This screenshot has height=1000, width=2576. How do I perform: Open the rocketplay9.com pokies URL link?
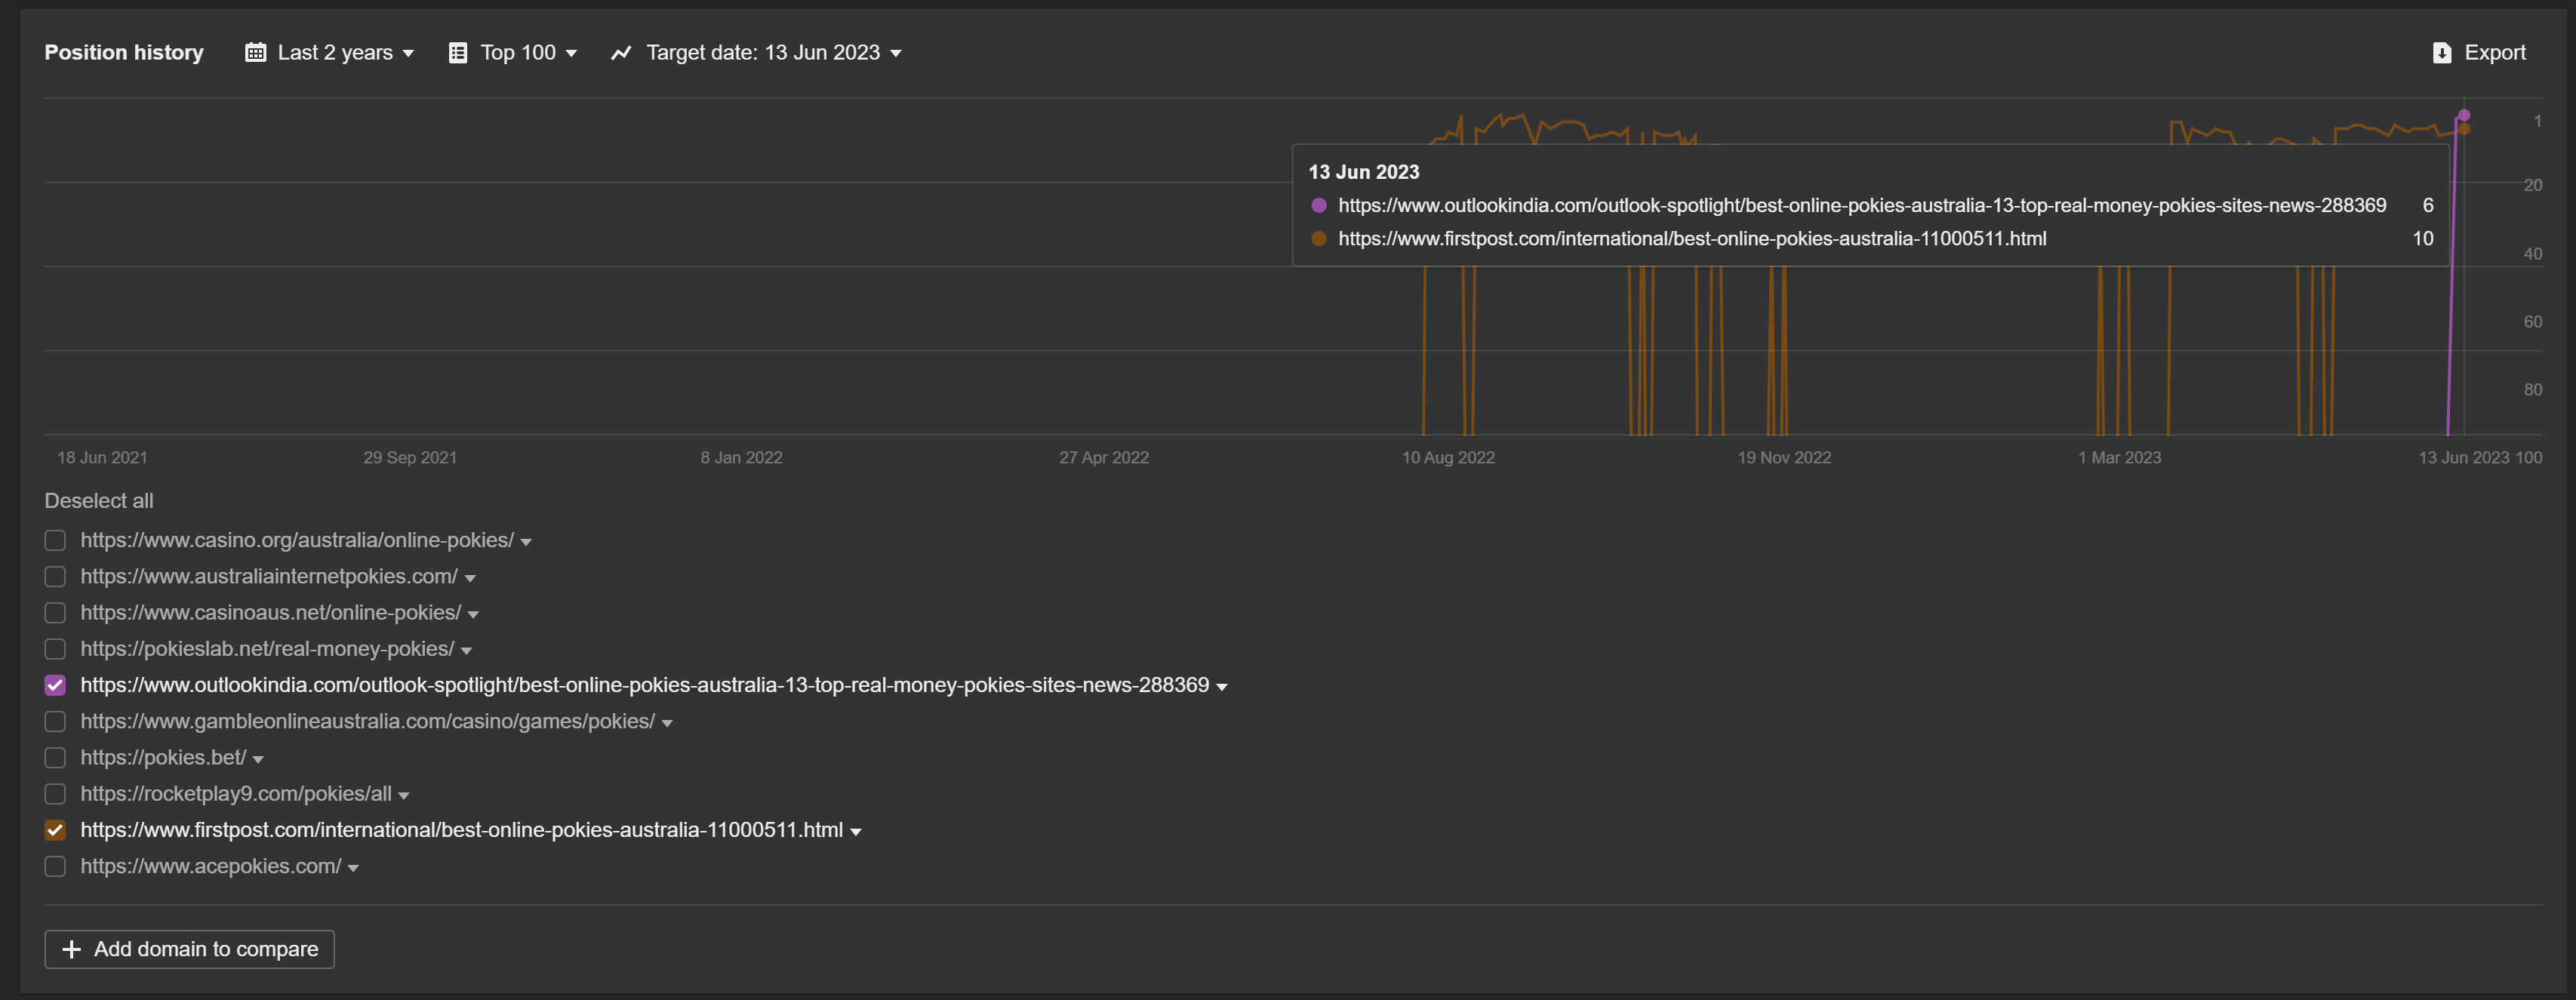[x=236, y=794]
